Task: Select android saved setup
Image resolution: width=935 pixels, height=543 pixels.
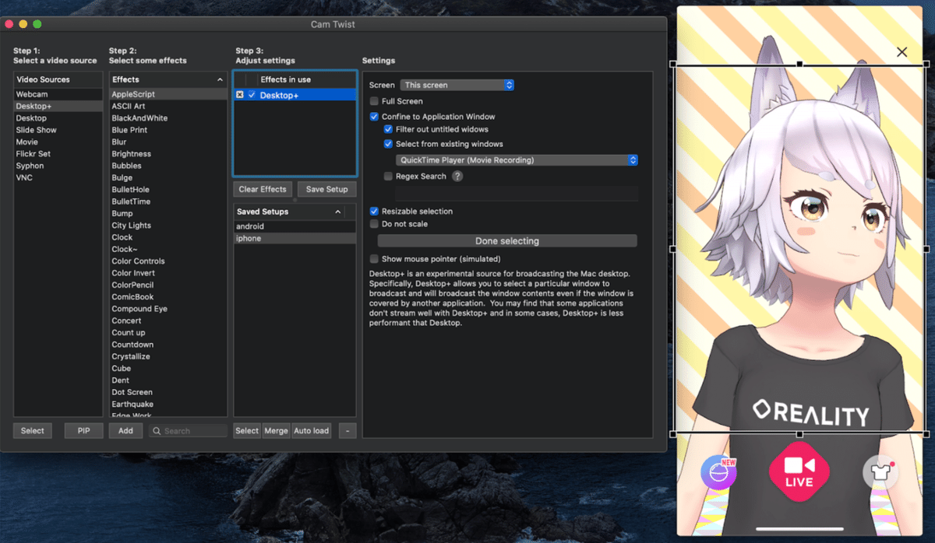Action: pos(295,226)
